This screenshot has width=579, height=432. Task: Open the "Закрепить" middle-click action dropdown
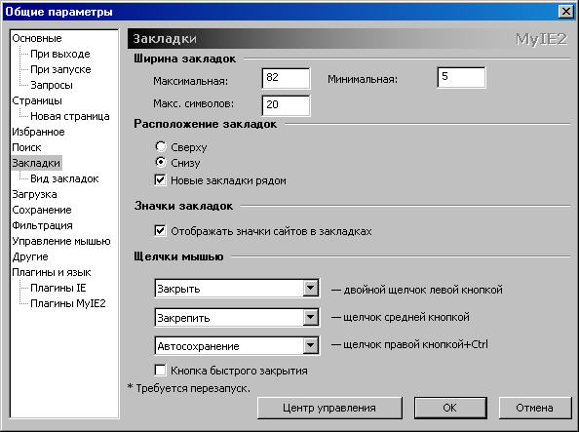click(x=237, y=318)
